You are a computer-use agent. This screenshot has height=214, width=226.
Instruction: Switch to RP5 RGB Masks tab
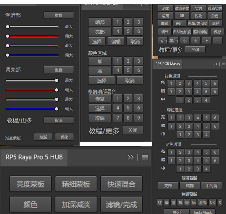(168, 64)
